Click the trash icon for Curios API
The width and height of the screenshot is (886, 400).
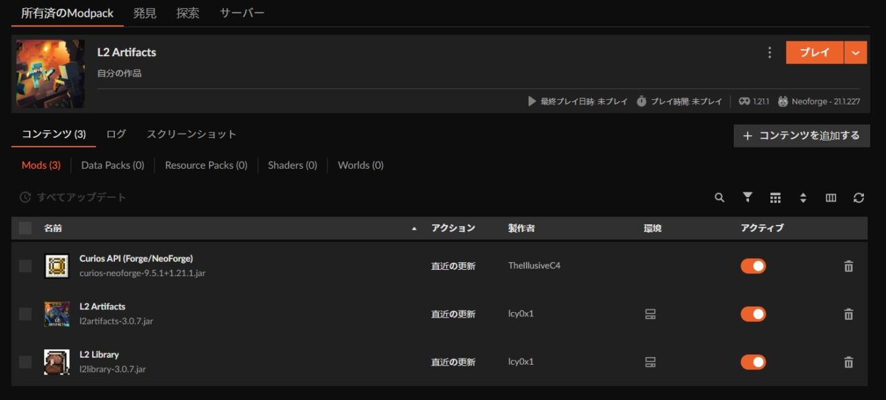click(x=848, y=266)
